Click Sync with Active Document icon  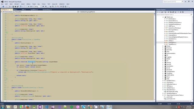(169, 12)
